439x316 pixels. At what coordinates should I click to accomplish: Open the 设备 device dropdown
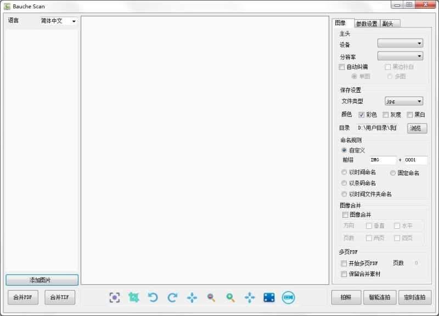click(x=401, y=43)
